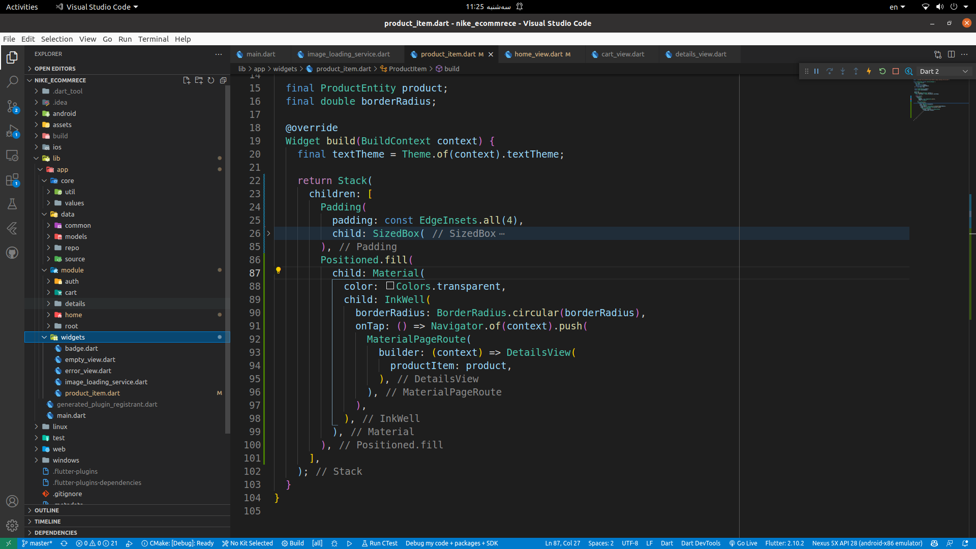Click Go Live in the status bar
Viewport: 976px width, 549px height.
pos(743,543)
